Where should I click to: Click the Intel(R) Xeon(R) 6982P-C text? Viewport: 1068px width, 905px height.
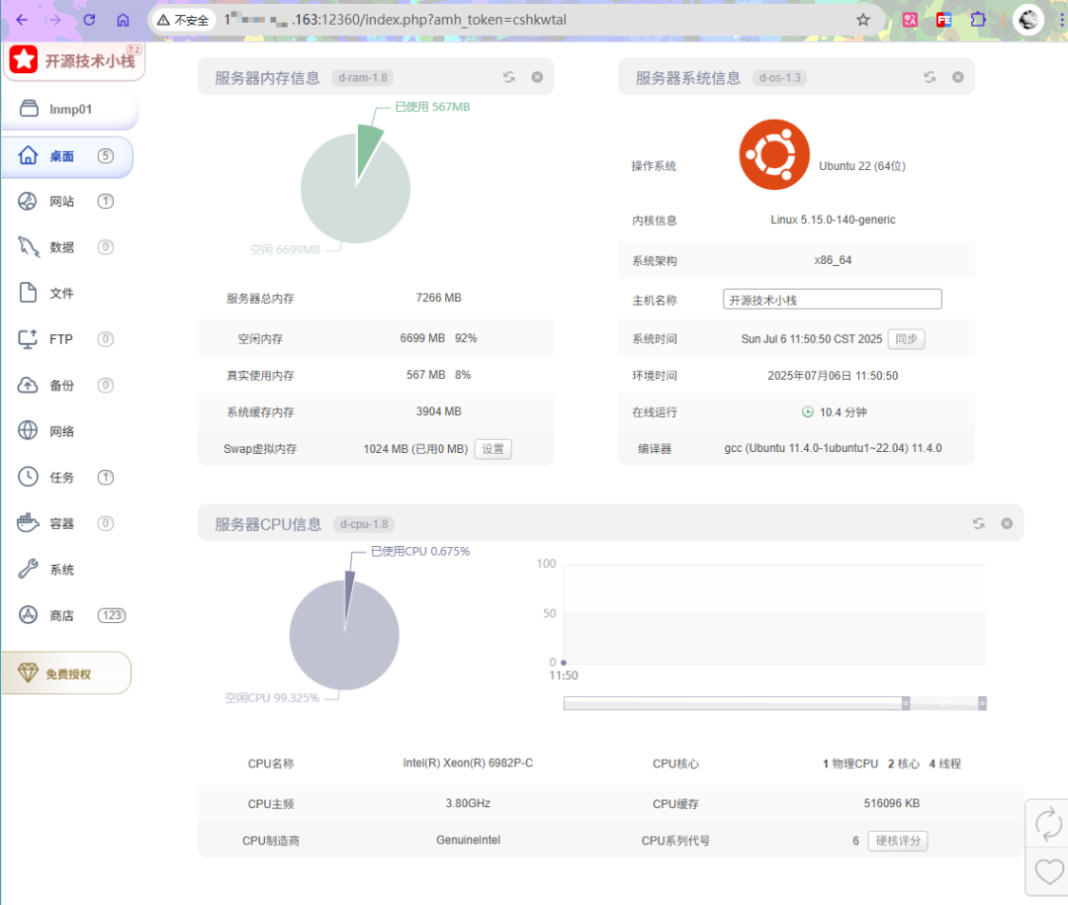point(468,763)
